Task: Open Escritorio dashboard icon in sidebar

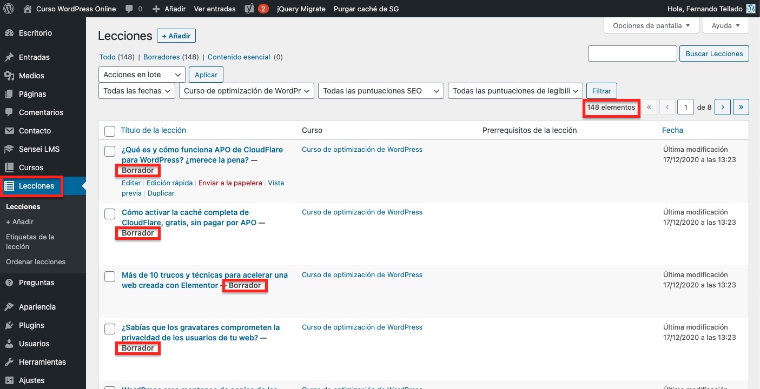Action: tap(9, 33)
